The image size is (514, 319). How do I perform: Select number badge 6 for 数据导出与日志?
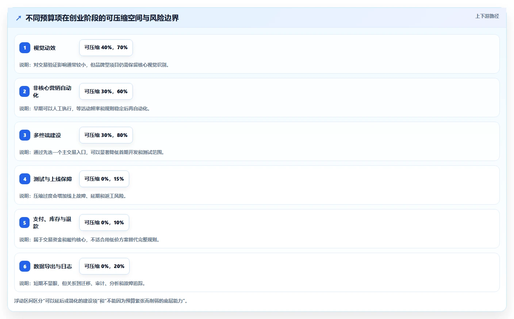(x=25, y=266)
